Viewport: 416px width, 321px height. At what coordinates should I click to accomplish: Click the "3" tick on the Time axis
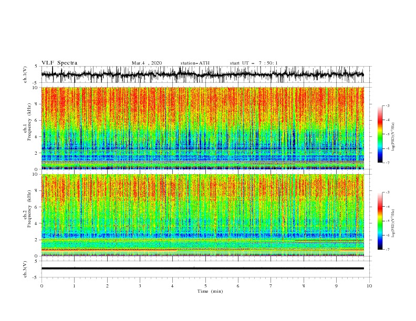point(140,286)
